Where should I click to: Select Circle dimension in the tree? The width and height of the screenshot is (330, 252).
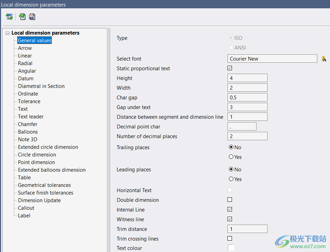(37, 154)
